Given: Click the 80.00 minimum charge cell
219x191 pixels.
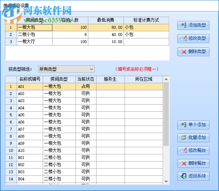Looking at the screenshot, I should [106, 27].
